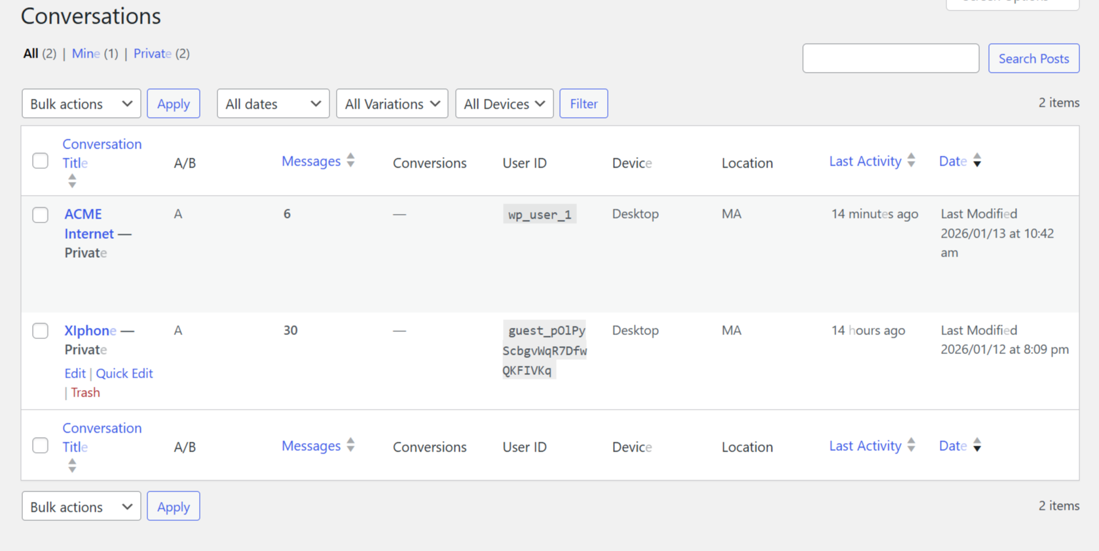Viewport: 1099px width, 551px height.
Task: Open the All dates dropdown
Action: click(273, 103)
